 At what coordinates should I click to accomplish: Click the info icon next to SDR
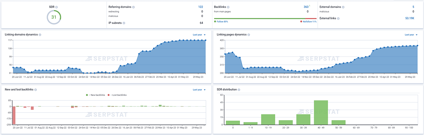(x=57, y=7)
